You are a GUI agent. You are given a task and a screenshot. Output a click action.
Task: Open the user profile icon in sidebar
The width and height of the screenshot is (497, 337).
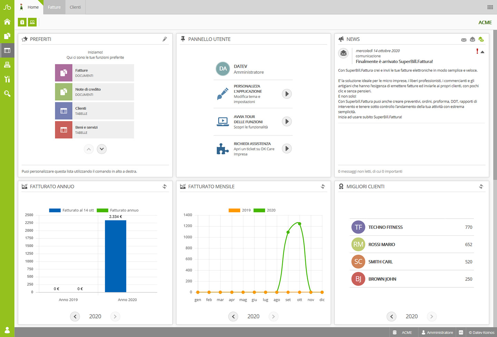coord(7,330)
